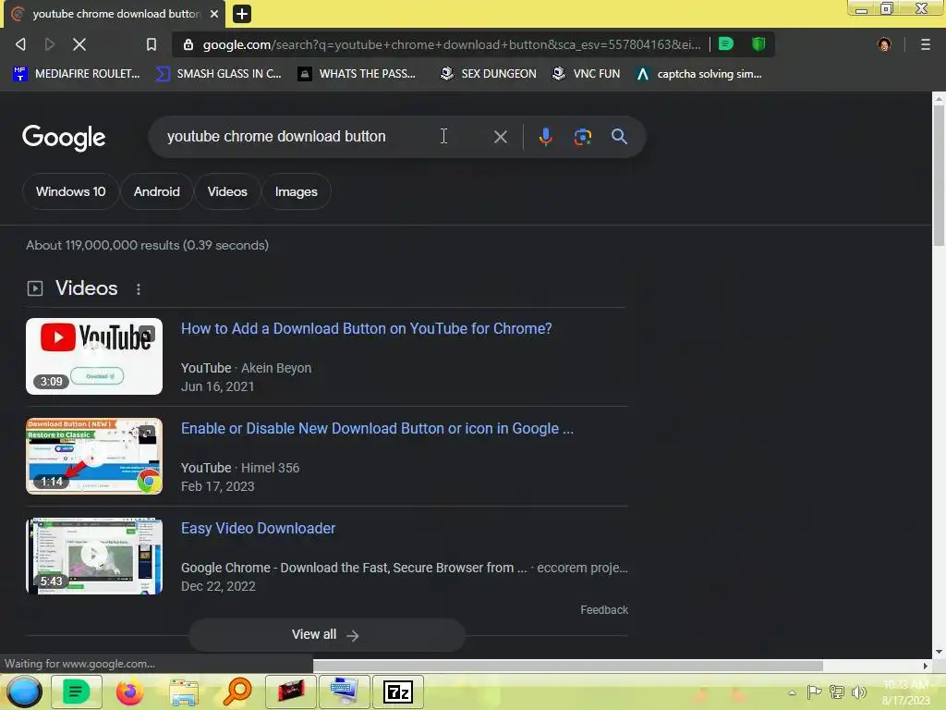This screenshot has height=710, width=946.
Task: Open captcha solving sim... bookmark
Action: pos(698,74)
